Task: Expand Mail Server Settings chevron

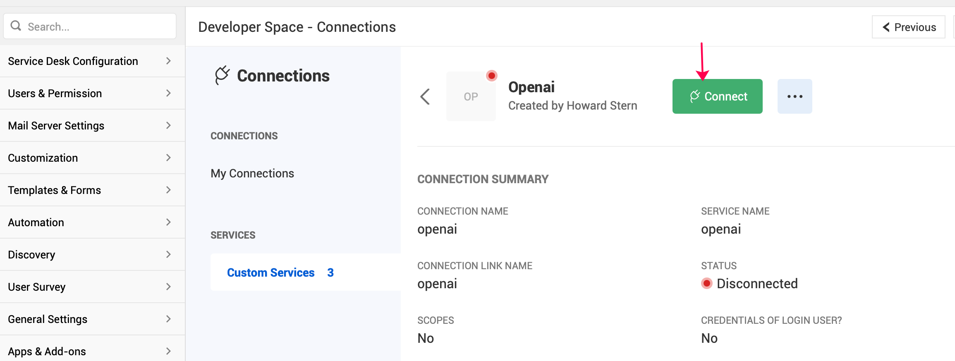Action: point(168,126)
